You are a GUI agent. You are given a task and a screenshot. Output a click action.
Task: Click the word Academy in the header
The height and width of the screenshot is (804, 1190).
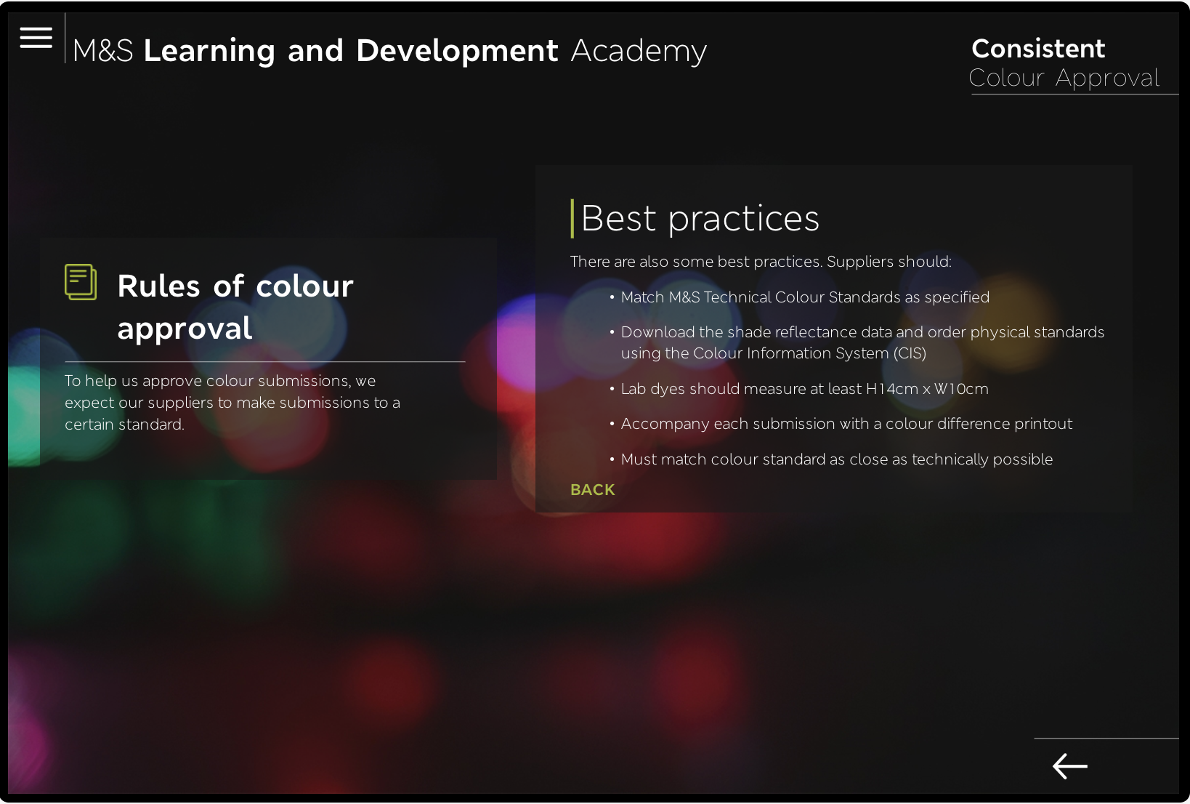[x=639, y=51]
